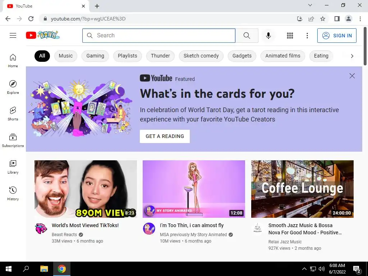
Task: Select the Gadgets chip
Action: [242, 56]
